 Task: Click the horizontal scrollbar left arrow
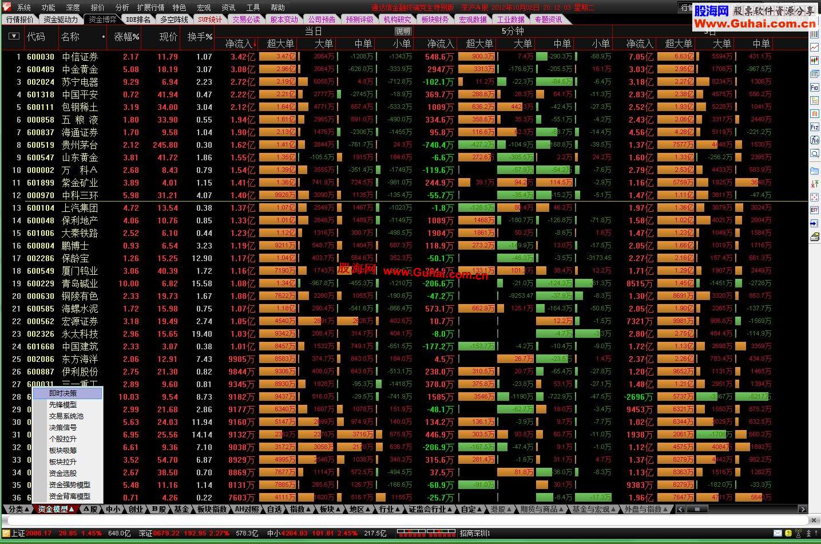click(681, 509)
